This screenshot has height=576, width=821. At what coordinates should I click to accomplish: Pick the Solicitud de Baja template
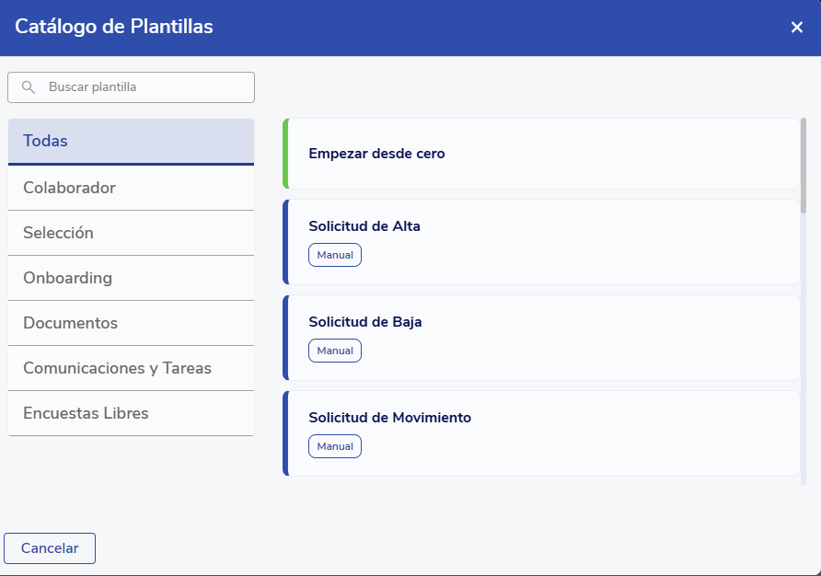[541, 322]
